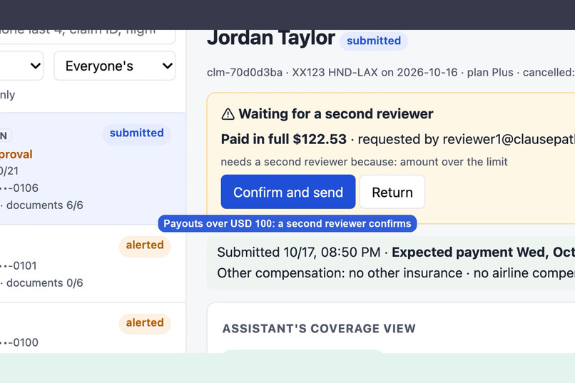Select the alerted claim ending in 0101
Image resolution: width=575 pixels, height=383 pixels.
(93, 264)
